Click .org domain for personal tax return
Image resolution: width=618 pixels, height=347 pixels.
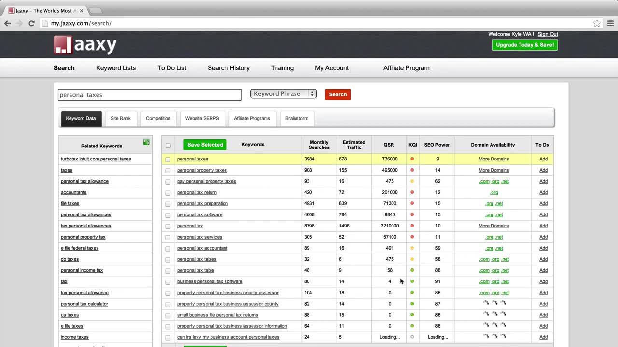pyautogui.click(x=494, y=192)
